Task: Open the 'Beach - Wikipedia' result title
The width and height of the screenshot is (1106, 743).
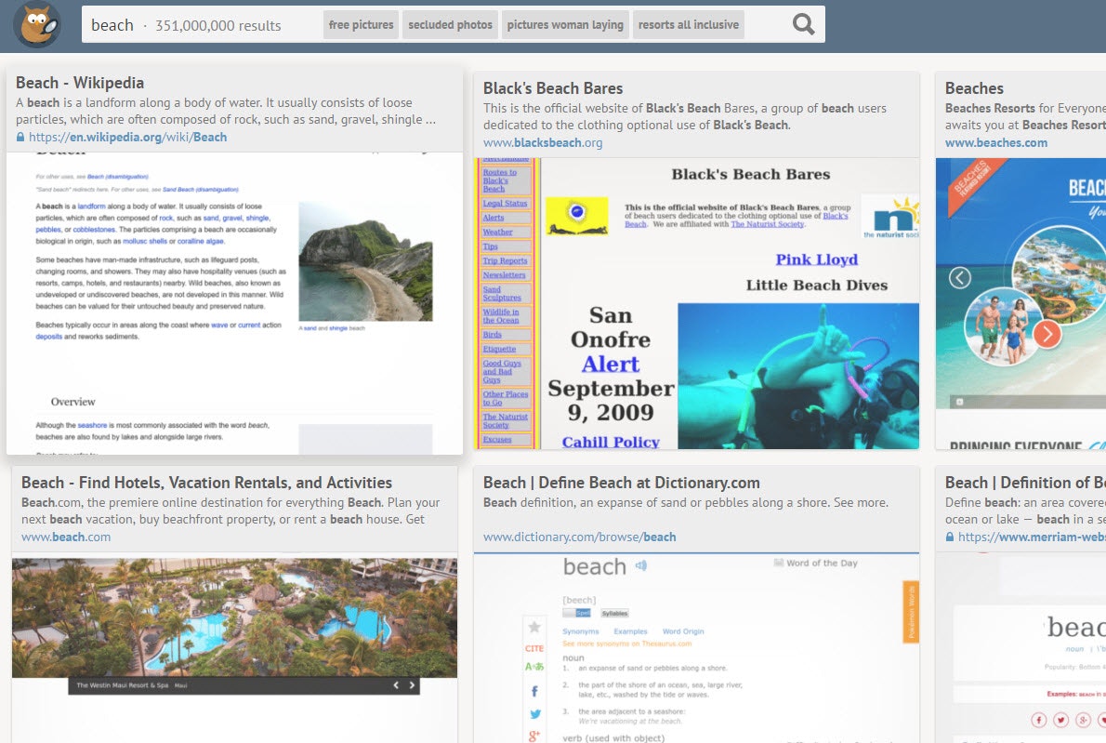Action: 80,83
